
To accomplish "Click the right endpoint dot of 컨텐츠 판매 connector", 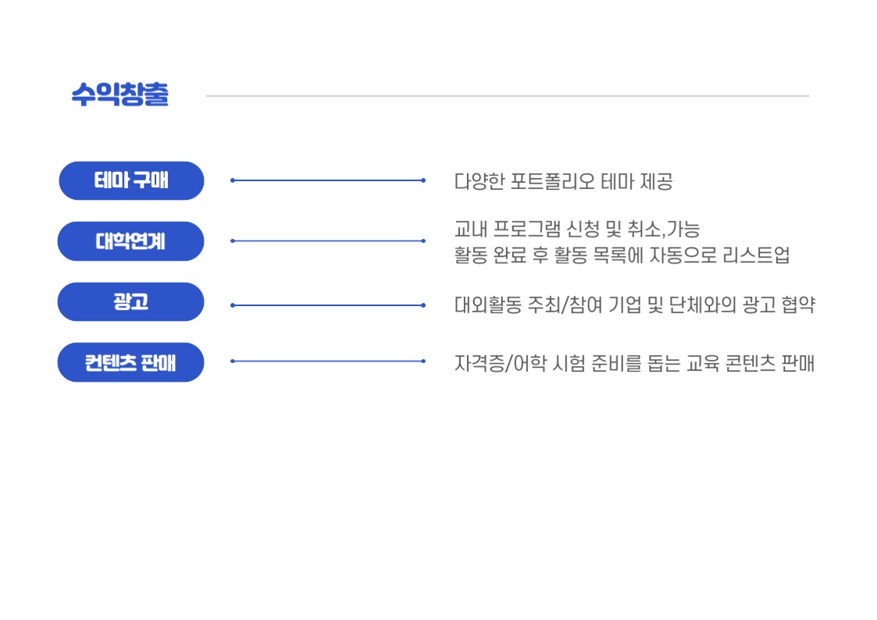I will (x=423, y=362).
